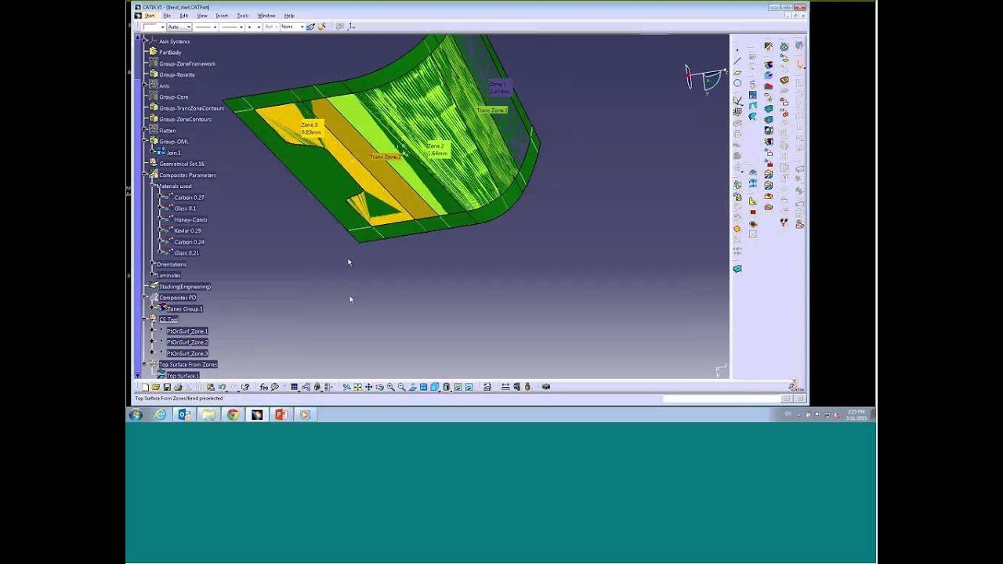Click the Open file icon

(x=156, y=387)
